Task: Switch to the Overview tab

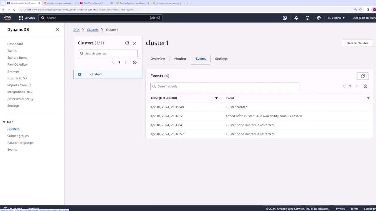Action: [158, 59]
